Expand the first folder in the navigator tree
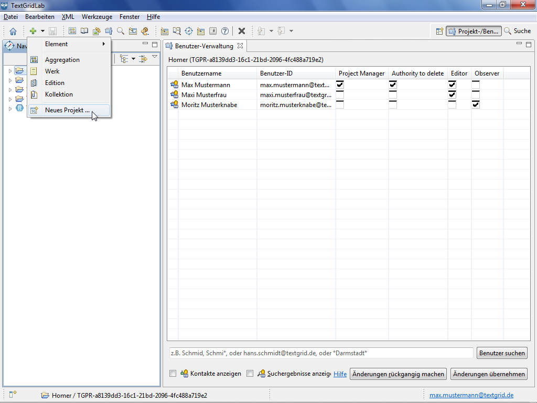The width and height of the screenshot is (537, 403). click(x=10, y=71)
